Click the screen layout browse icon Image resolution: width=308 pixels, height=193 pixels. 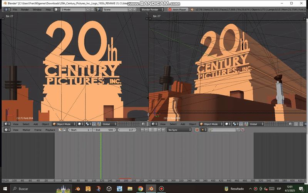coord(57,9)
